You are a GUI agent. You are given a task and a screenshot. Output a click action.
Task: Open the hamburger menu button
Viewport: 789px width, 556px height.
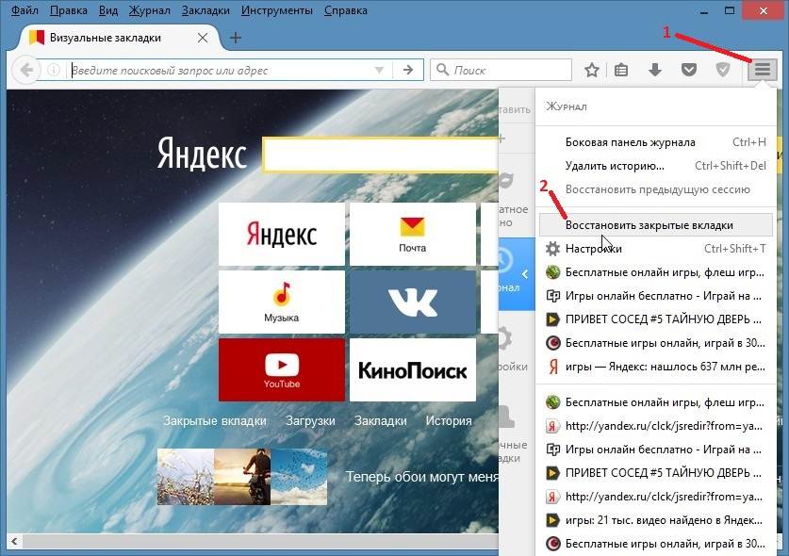pyautogui.click(x=763, y=70)
